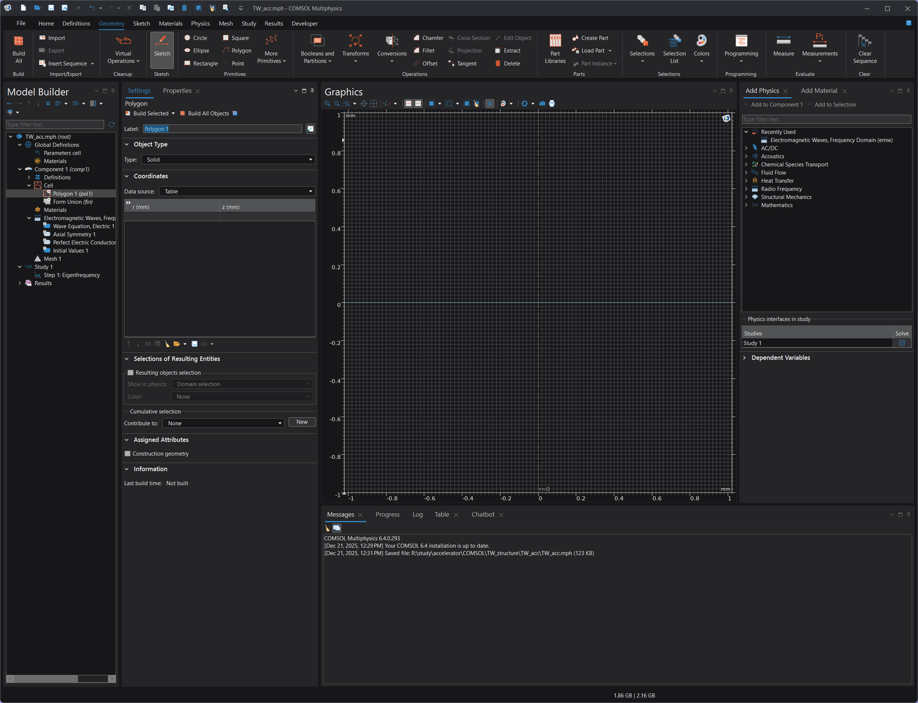This screenshot has height=703, width=918.
Task: Check the Construction geometry checkbox
Action: point(128,454)
